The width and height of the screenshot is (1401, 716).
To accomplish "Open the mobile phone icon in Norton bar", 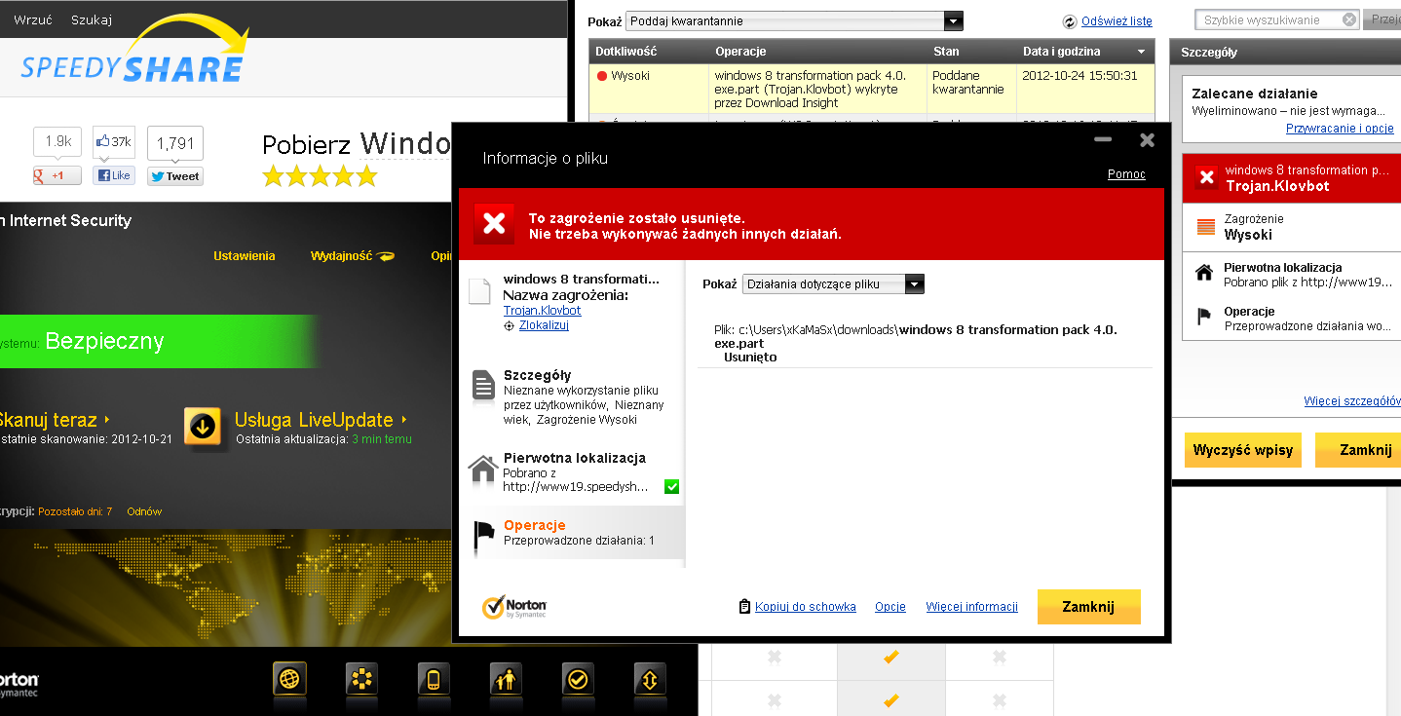I will pyautogui.click(x=434, y=679).
